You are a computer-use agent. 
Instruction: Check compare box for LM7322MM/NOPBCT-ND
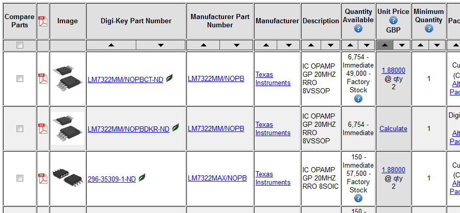[x=20, y=78]
